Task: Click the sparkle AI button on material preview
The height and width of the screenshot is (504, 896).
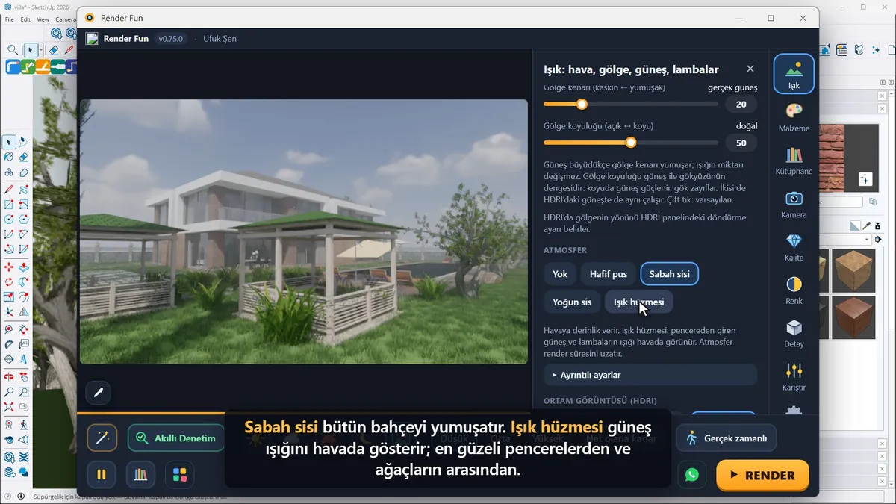Action: pos(865,178)
